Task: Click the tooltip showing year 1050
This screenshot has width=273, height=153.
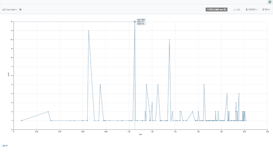Action: tap(141, 22)
